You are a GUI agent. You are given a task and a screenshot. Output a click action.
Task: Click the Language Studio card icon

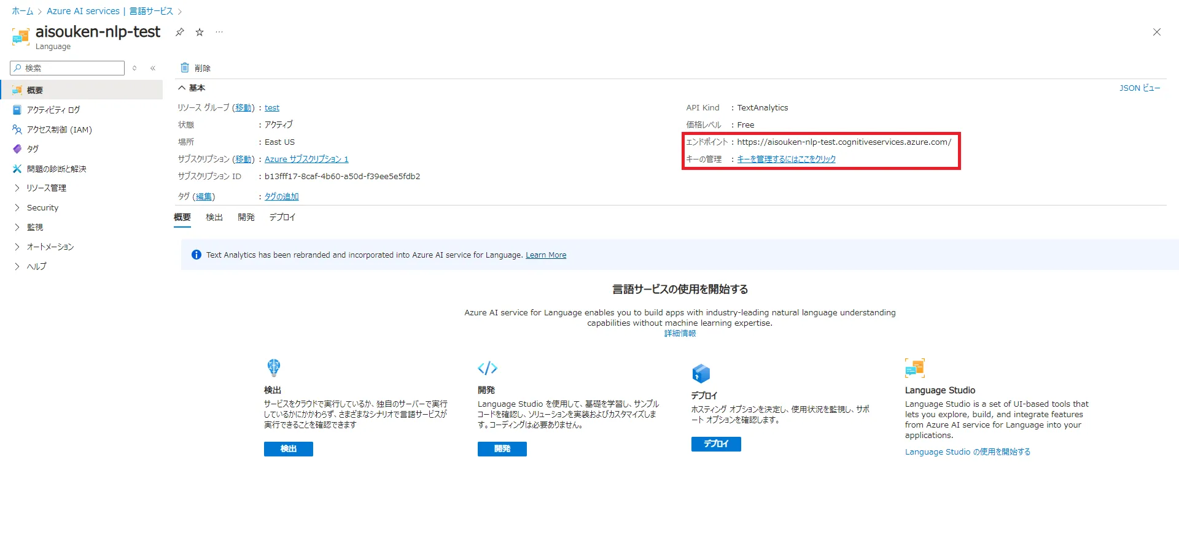click(x=915, y=368)
